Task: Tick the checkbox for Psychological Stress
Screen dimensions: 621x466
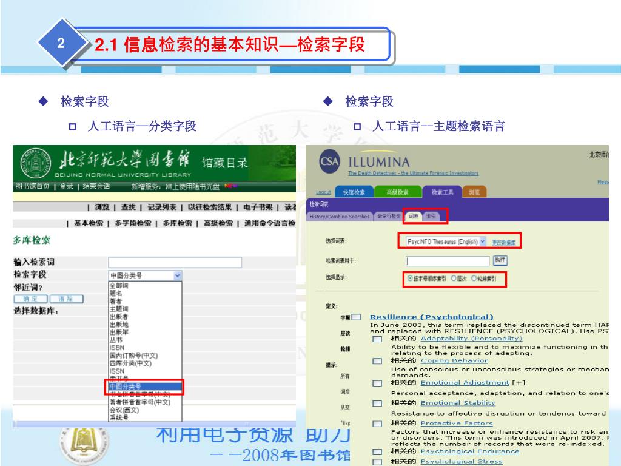Action: pos(377,462)
